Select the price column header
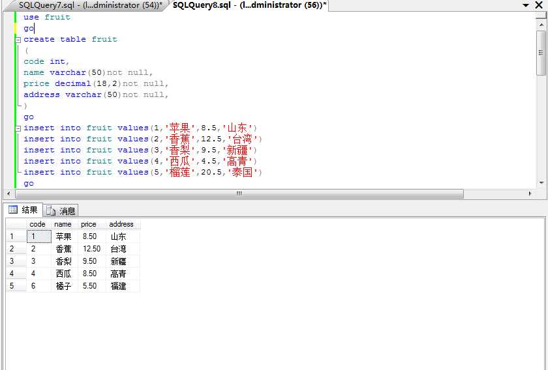Screen dimensions: 548x370 (x=91, y=224)
